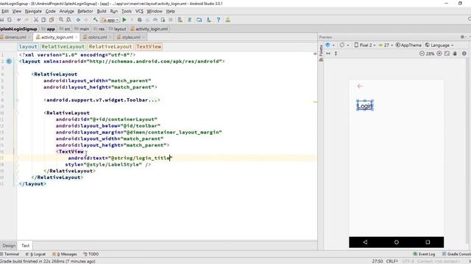471x264 pixels.
Task: Click the Cut scissors icon
Action: click(36, 20)
